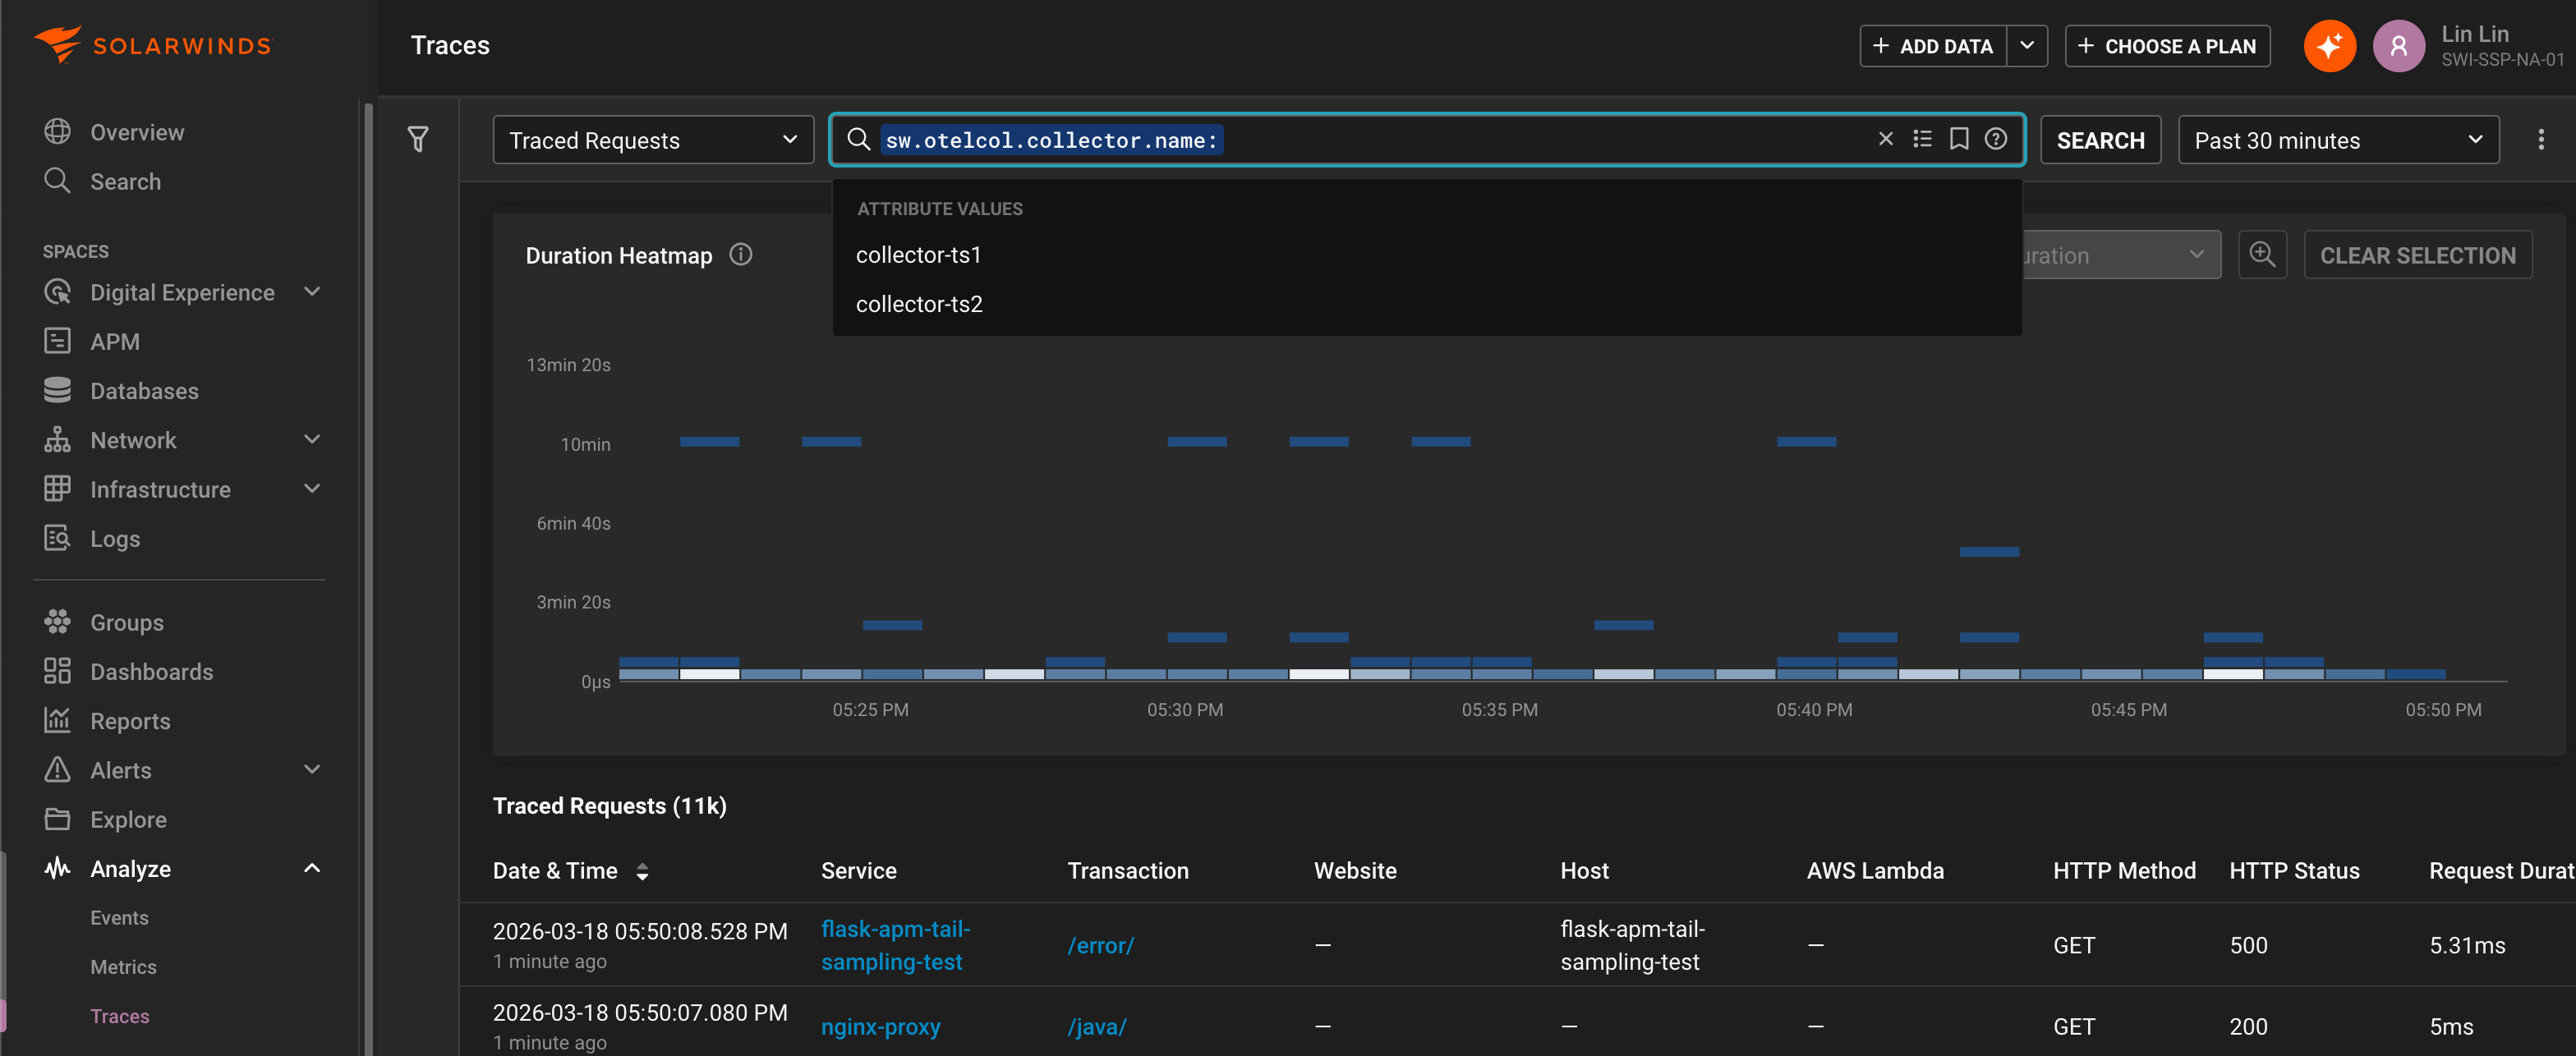Open the three-dot overflow menu top right

click(2541, 139)
